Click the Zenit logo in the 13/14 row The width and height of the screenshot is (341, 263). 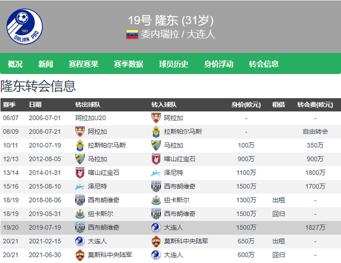click(156, 173)
